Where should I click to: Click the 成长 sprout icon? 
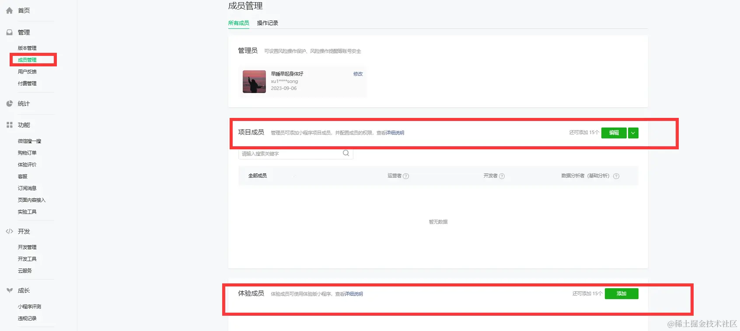tap(9, 290)
